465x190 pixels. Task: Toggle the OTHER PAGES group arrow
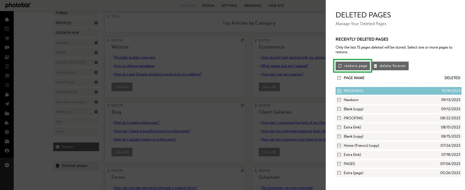96,92
